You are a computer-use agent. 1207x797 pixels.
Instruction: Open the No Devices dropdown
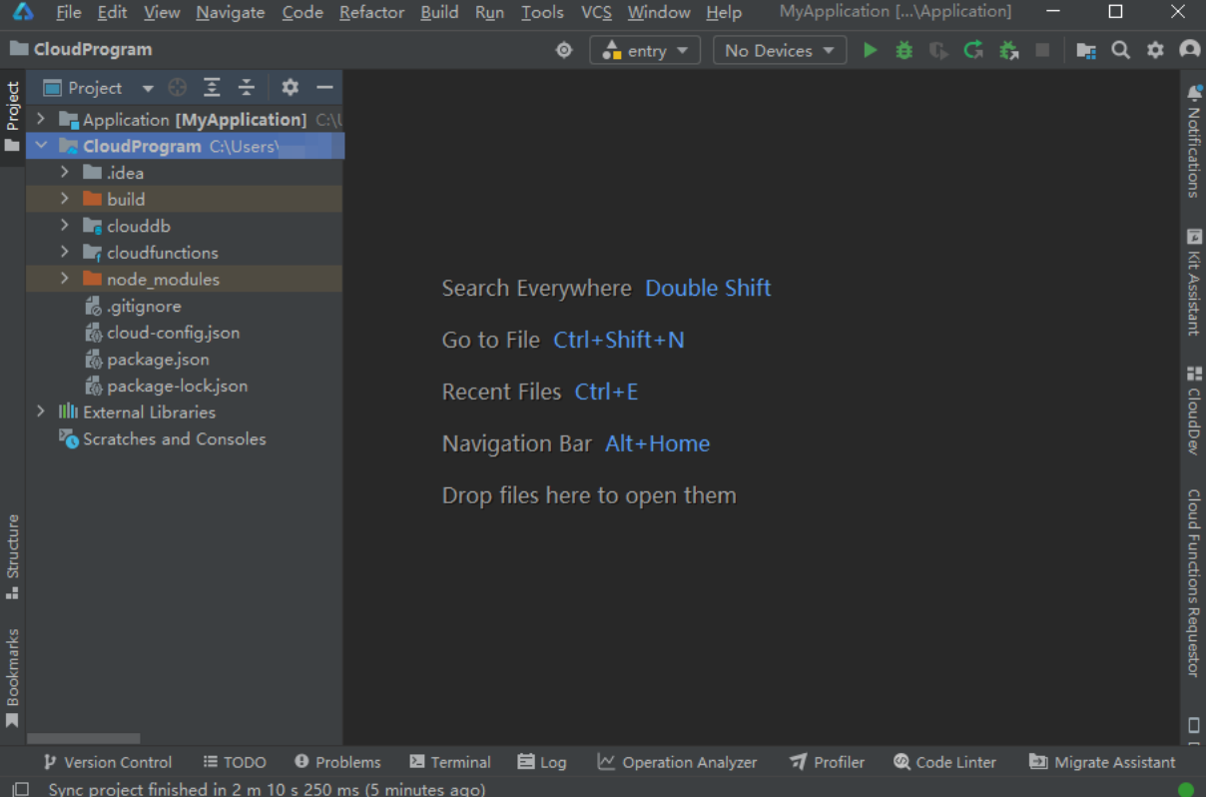pos(780,50)
